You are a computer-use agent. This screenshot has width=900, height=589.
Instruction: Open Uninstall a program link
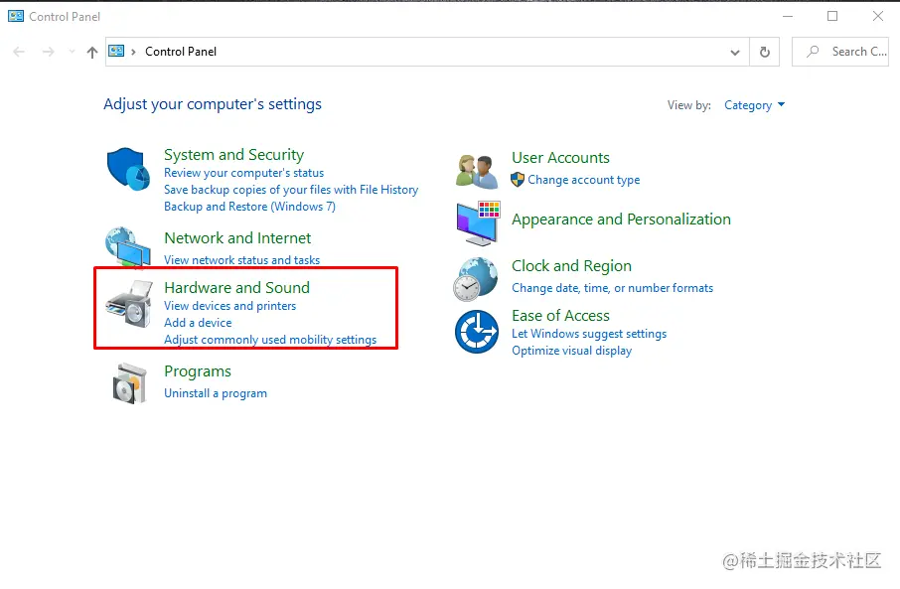[216, 393]
